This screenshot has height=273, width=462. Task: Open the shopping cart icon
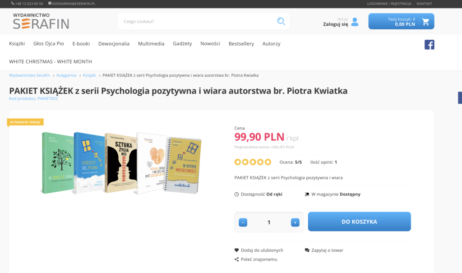[425, 22]
